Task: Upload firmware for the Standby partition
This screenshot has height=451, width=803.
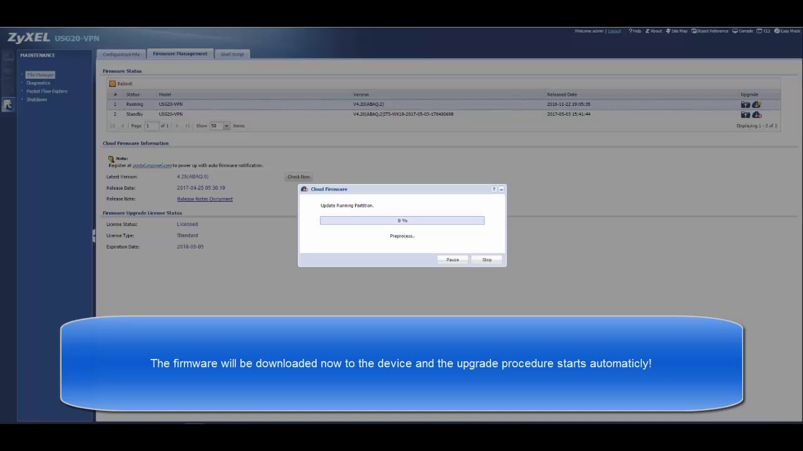Action: 745,115
